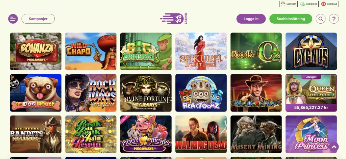The height and width of the screenshot is (159, 346).
Task: Open the Självtest tool
Action: [289, 4]
